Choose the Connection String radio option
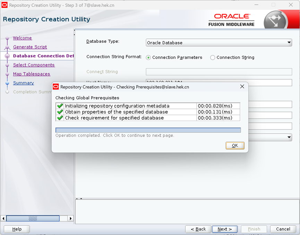 pyautogui.click(x=212, y=58)
